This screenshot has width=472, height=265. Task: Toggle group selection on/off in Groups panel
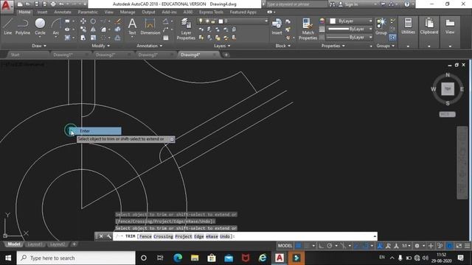[392, 38]
